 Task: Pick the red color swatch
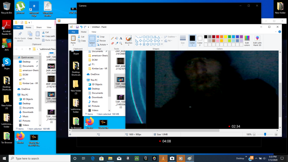217,37
